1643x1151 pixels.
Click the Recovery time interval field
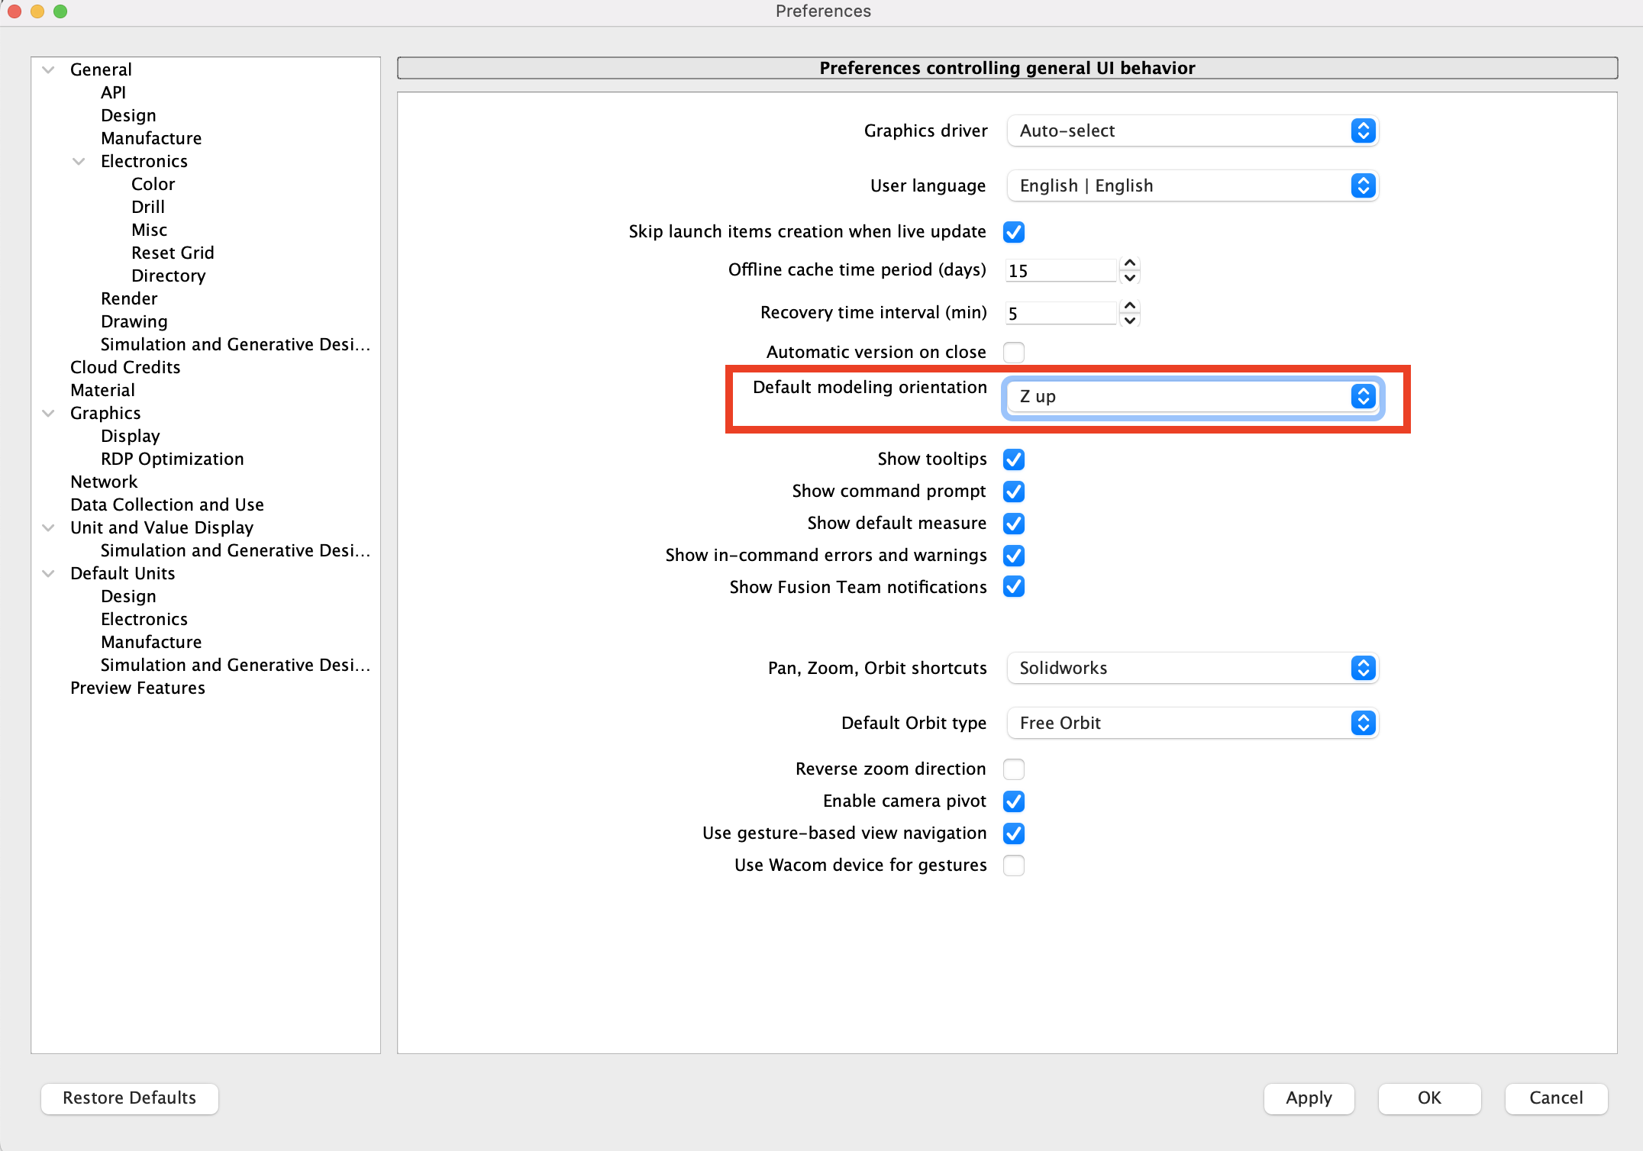(x=1060, y=312)
